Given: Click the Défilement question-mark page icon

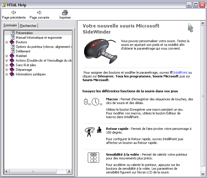Looking at the screenshot, I should 13,51.
